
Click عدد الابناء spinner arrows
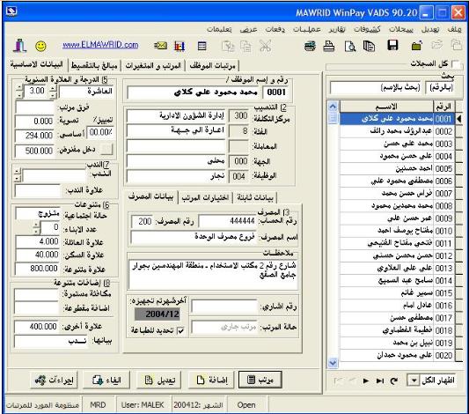click(x=36, y=228)
